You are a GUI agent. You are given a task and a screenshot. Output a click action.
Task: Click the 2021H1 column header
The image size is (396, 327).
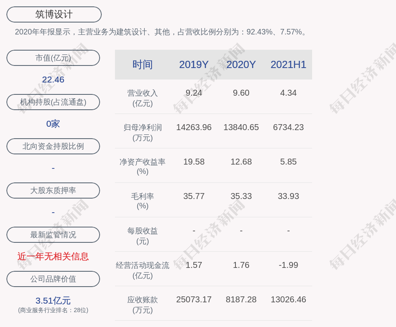pos(288,65)
